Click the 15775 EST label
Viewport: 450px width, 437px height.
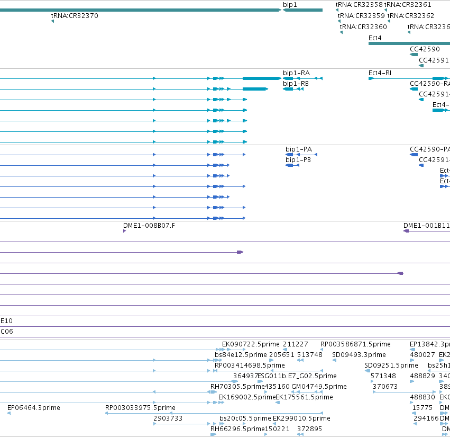422,408
